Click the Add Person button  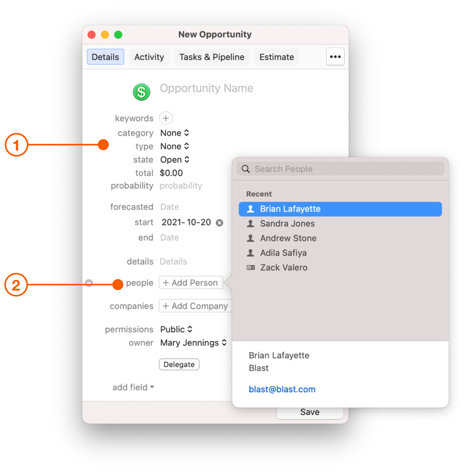click(191, 283)
